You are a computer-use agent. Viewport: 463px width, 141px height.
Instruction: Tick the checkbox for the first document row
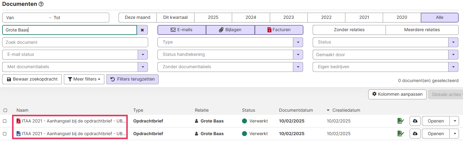coord(5,121)
